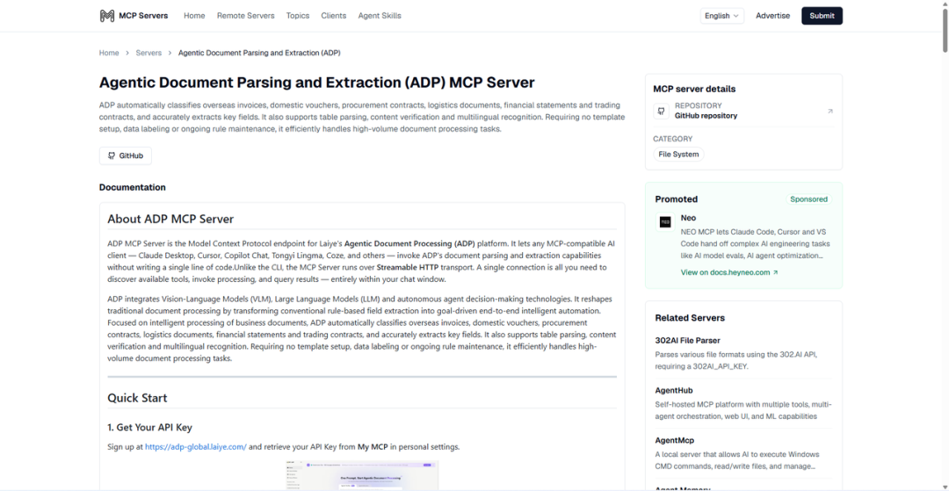The width and height of the screenshot is (949, 491).
Task: Select the File System category tag
Action: coord(678,155)
